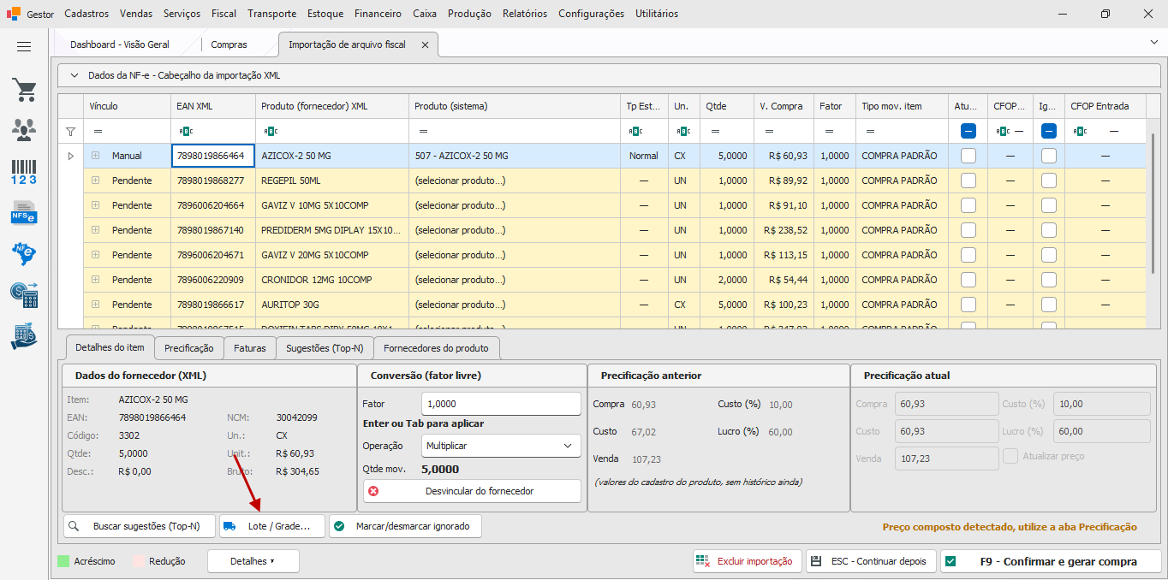
Task: Open the cash register sidebar icon
Action: point(24,335)
